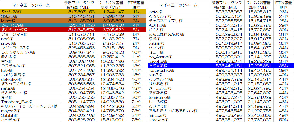Click the 1位 rank cell

pos(136,12)
